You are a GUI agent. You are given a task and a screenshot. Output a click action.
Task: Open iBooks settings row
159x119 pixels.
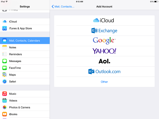tap(25, 114)
